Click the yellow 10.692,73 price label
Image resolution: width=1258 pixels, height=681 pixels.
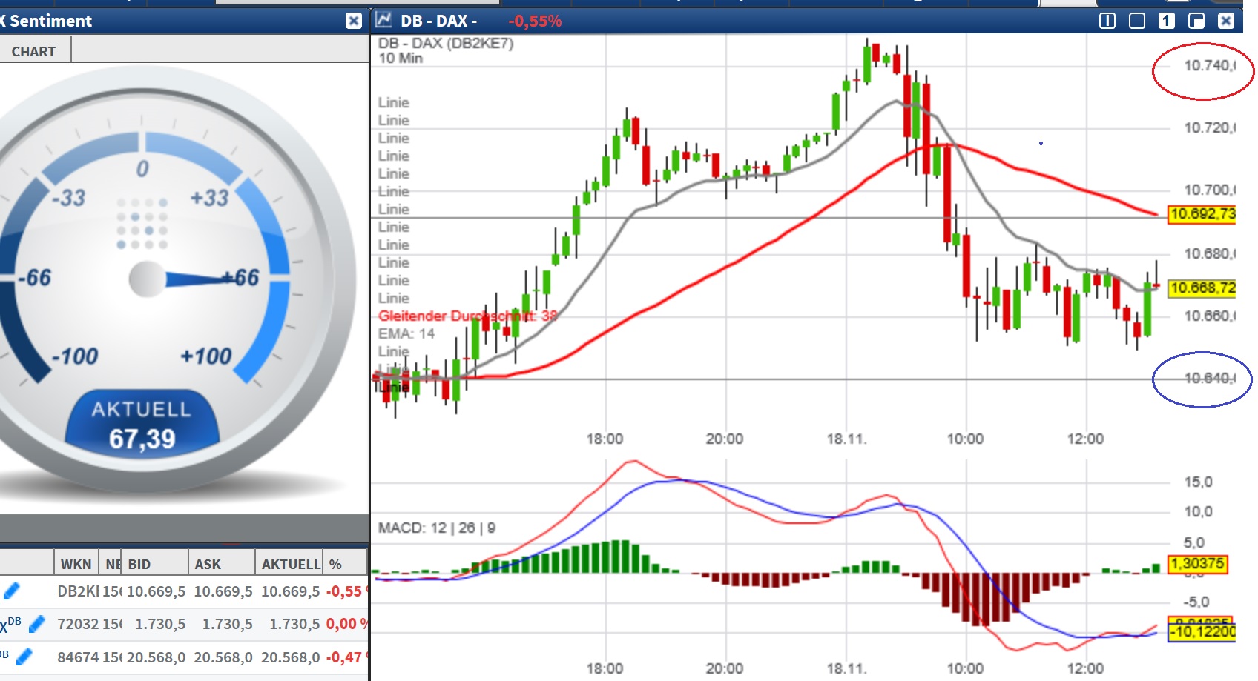[x=1203, y=215]
